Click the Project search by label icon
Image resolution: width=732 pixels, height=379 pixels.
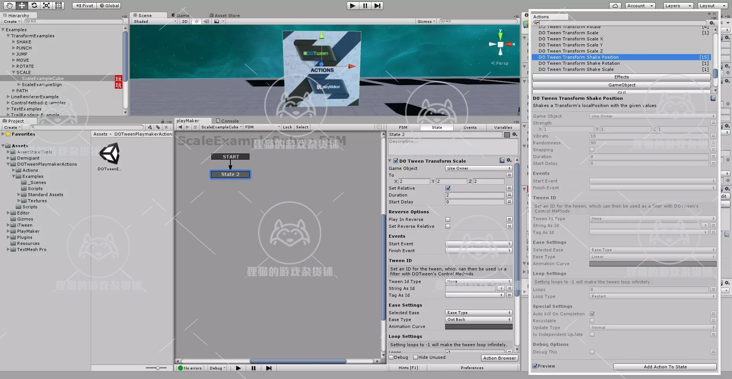[x=158, y=127]
